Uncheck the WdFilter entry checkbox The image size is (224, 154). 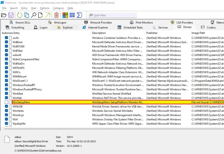point(6,51)
